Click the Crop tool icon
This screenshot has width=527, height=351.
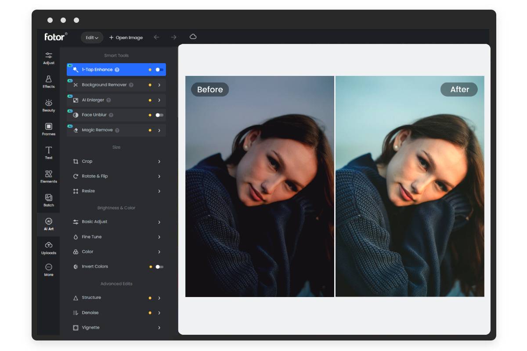(x=76, y=161)
